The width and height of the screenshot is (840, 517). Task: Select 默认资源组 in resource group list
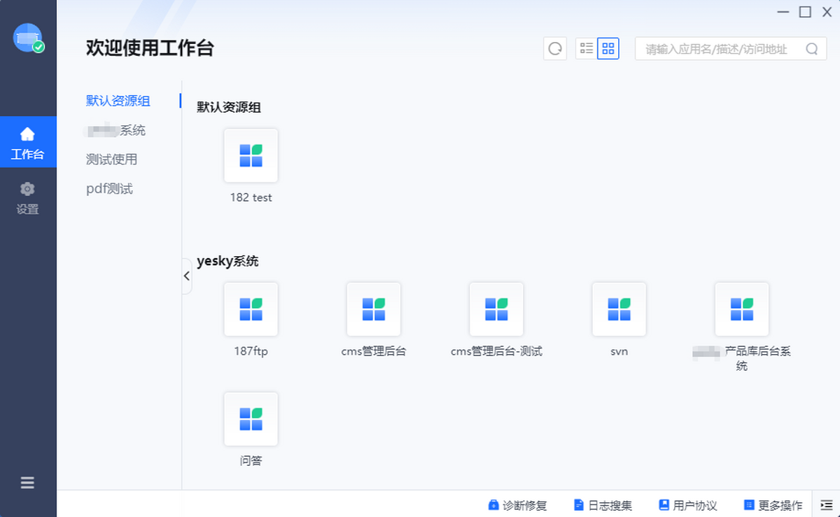coord(118,101)
